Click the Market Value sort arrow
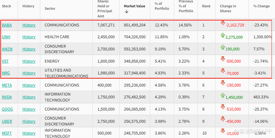 [127, 11]
